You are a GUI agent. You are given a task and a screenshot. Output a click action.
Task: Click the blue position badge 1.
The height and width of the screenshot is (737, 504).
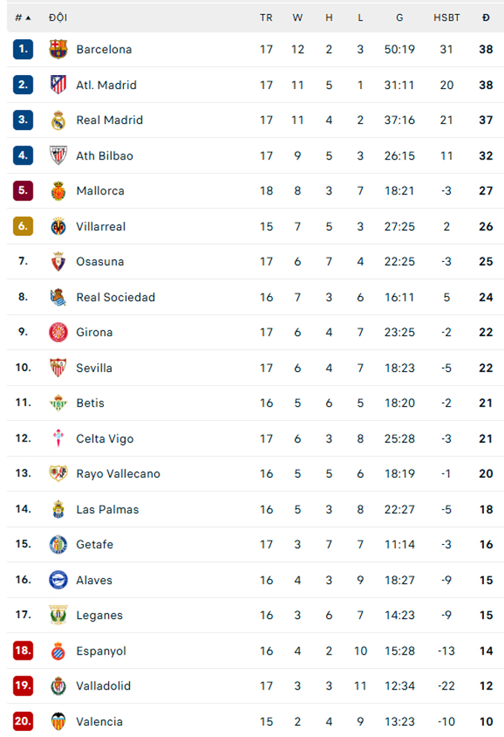coord(23,49)
